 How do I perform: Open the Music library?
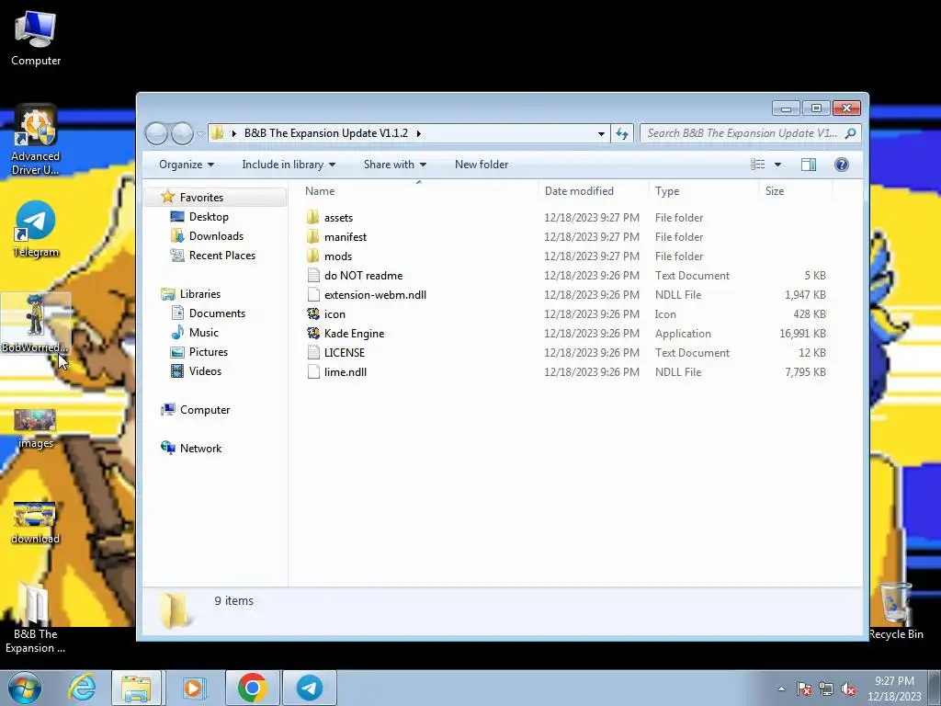pyautogui.click(x=203, y=333)
